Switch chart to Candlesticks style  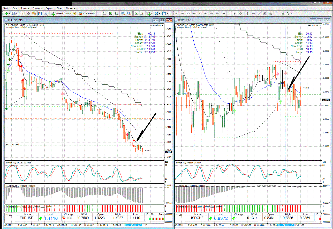[x=110, y=13]
